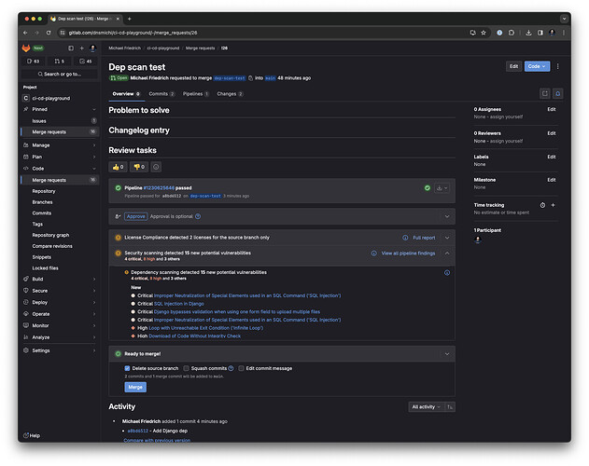The image size is (589, 466).
Task: Select the Overview tab
Action: click(126, 94)
